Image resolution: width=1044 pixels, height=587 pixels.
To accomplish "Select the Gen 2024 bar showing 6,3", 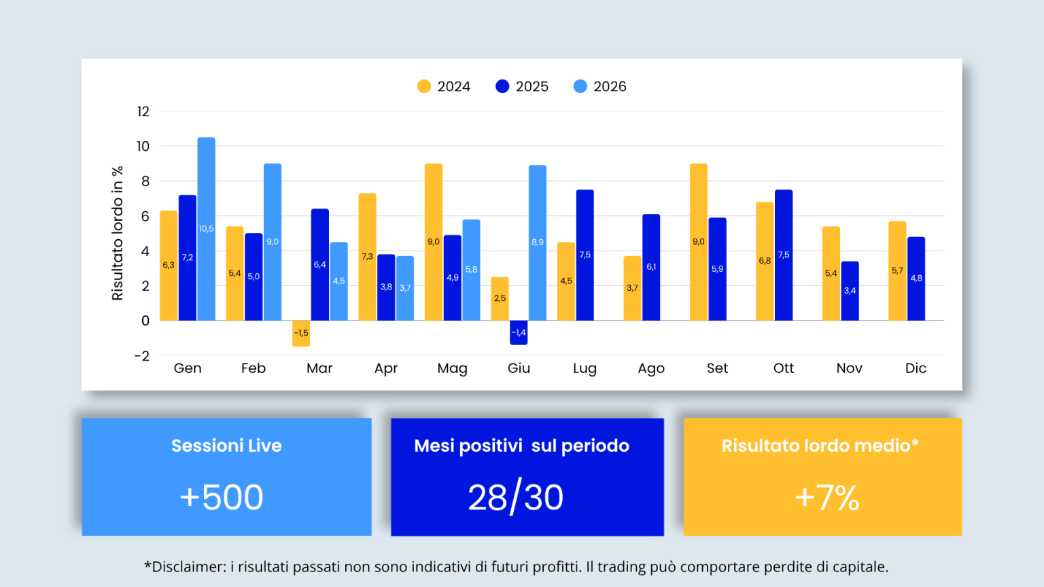I will [x=169, y=266].
